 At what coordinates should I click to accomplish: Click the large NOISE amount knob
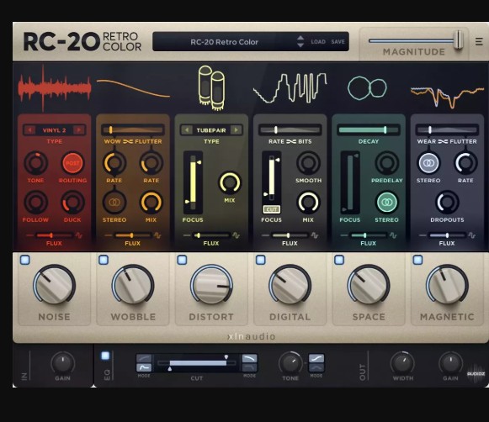(x=54, y=285)
